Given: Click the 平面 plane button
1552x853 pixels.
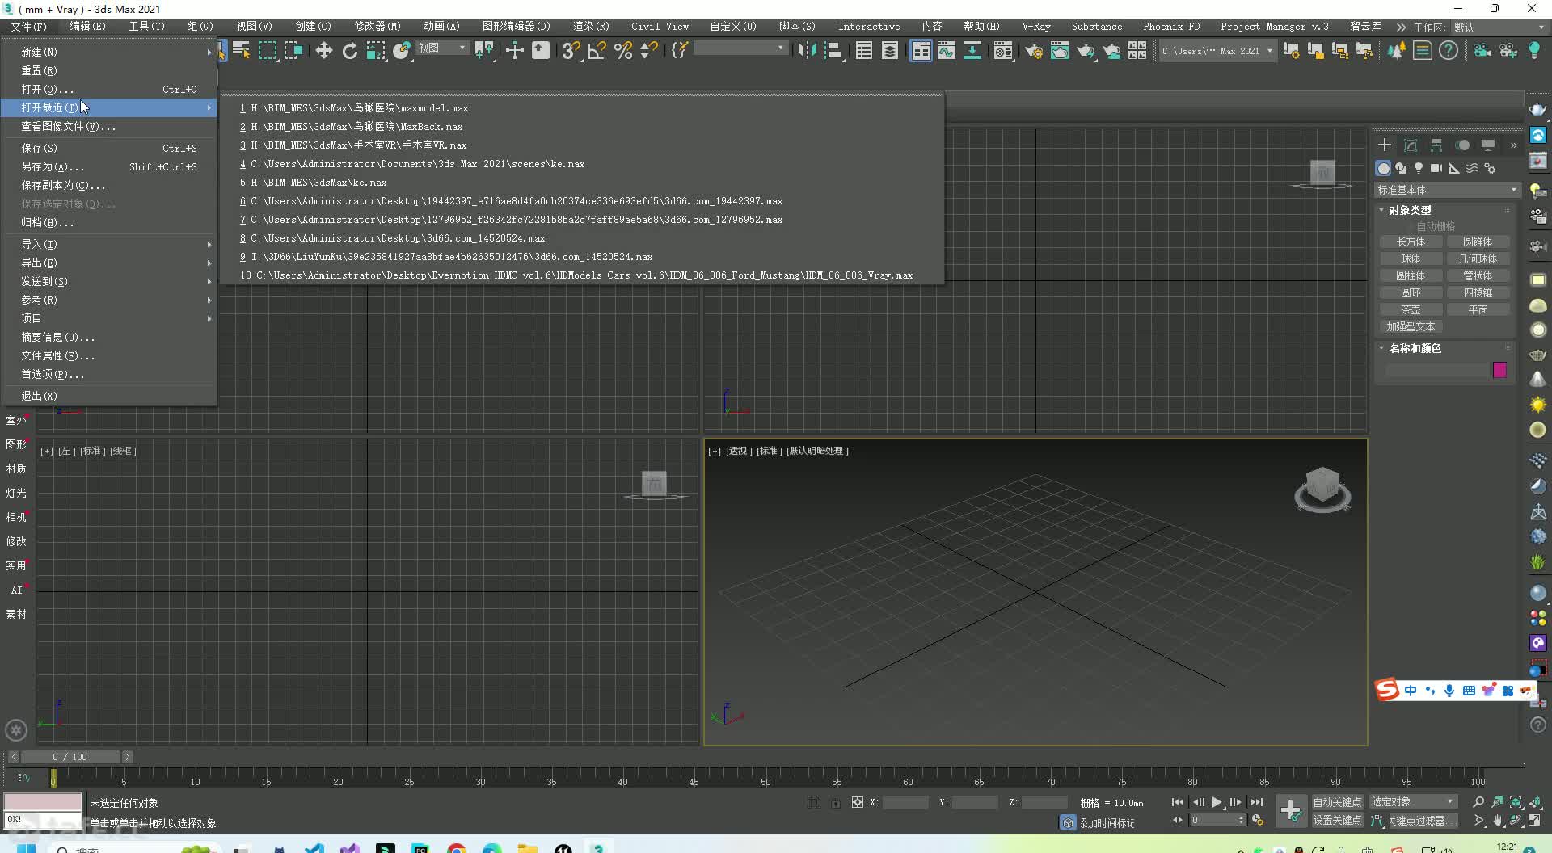Looking at the screenshot, I should click(x=1478, y=310).
